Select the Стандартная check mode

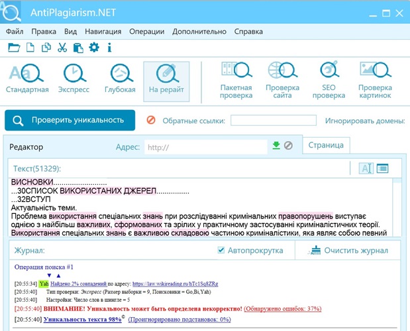click(x=27, y=79)
